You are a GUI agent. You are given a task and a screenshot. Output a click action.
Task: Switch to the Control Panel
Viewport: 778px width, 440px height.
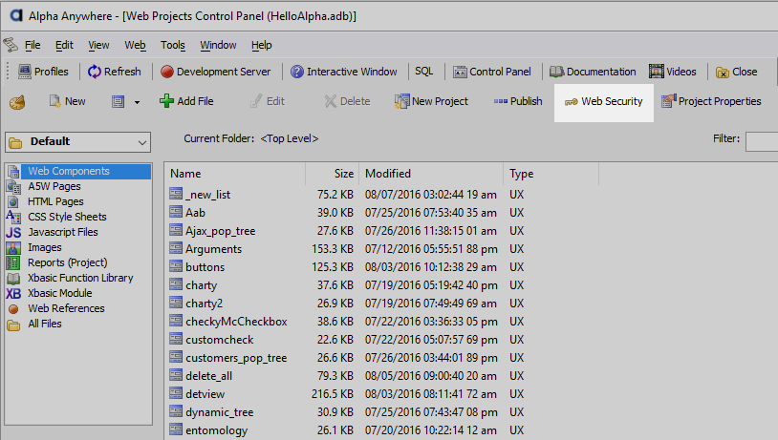[491, 72]
